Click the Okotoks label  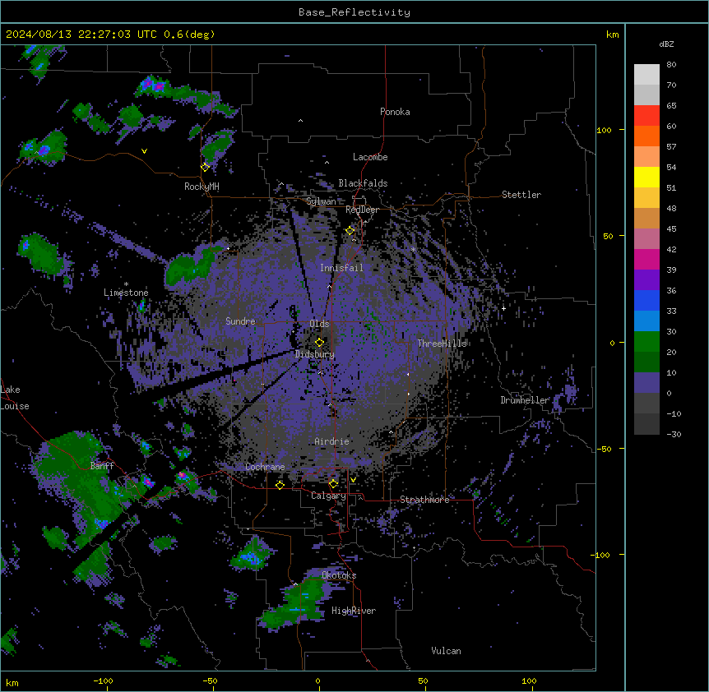[x=339, y=575]
